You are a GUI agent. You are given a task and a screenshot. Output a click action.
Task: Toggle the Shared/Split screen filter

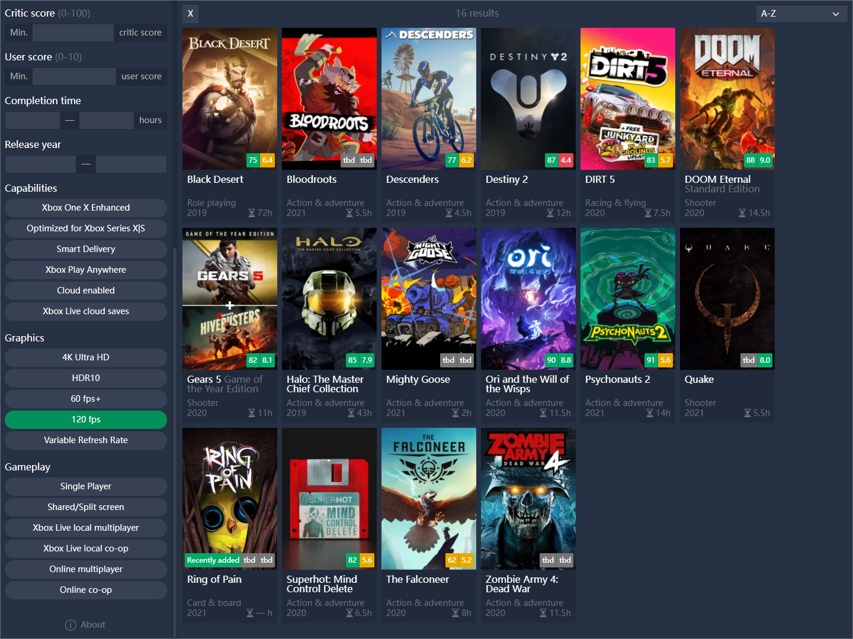[85, 507]
